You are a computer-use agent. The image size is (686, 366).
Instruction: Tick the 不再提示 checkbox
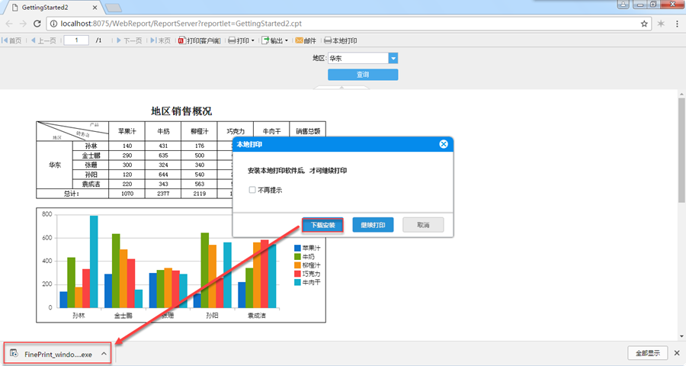click(x=252, y=190)
